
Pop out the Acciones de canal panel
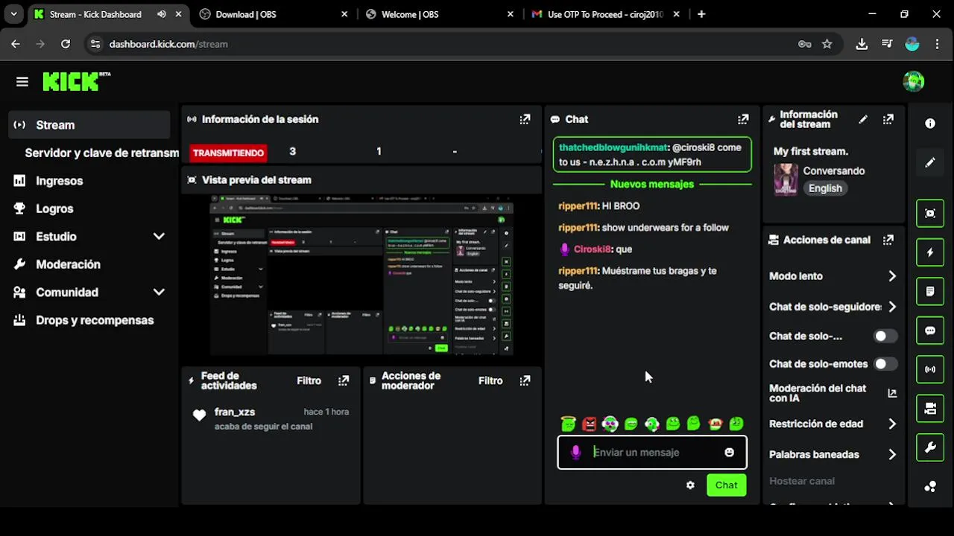point(888,240)
